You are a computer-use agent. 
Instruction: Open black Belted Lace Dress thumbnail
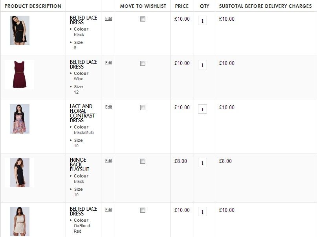[20, 31]
